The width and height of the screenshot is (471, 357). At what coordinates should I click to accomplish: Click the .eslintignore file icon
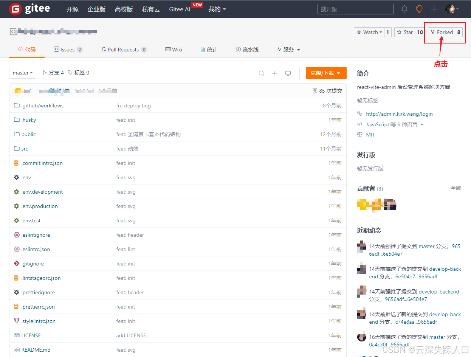[x=16, y=235]
